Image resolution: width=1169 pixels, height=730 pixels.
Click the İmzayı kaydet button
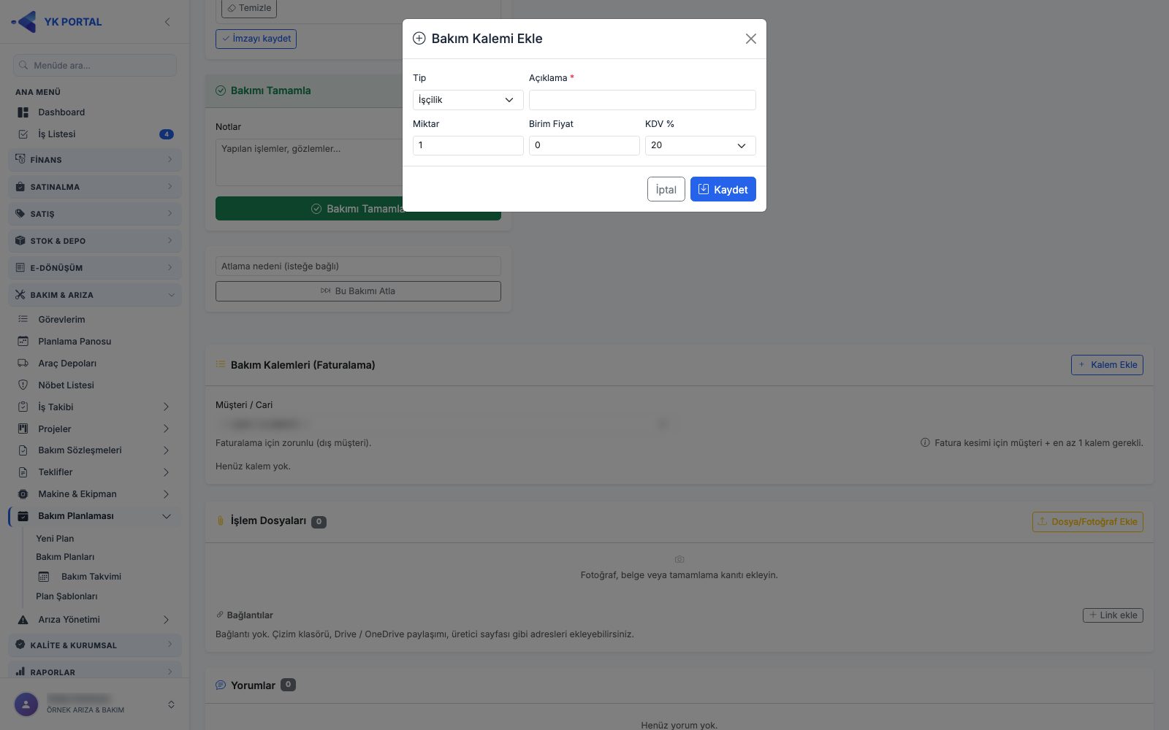[x=256, y=39]
